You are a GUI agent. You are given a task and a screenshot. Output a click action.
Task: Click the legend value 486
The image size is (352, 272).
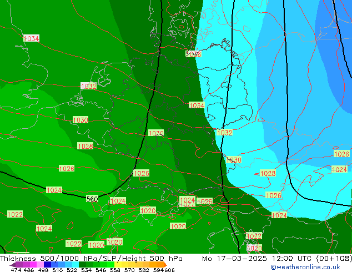pyautogui.click(x=29, y=270)
